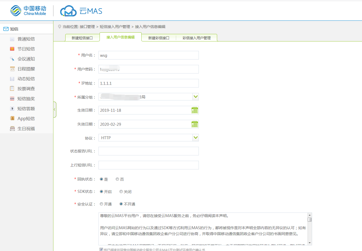Toggle the agreement confirmation checkbox

click(101, 249)
